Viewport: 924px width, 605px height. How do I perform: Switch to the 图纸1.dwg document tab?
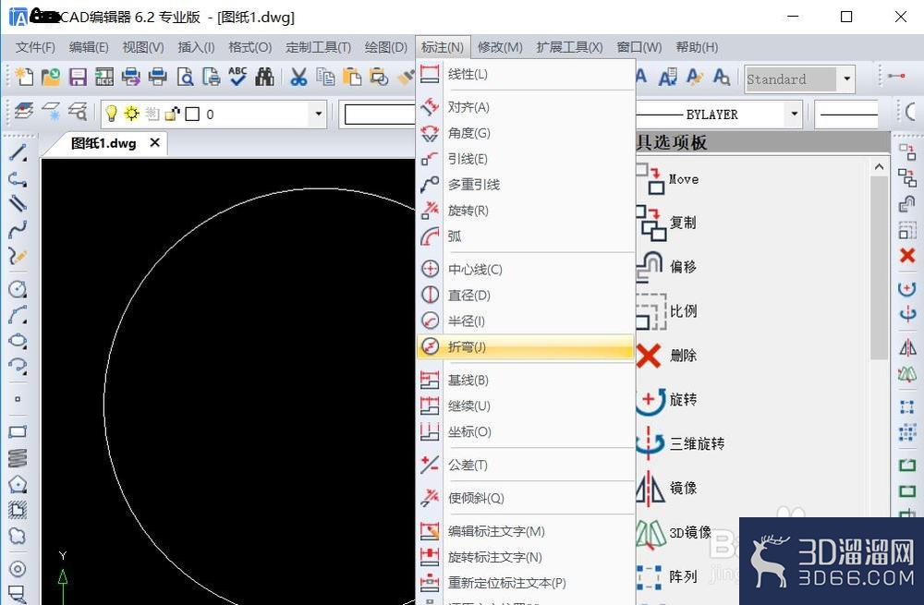pyautogui.click(x=103, y=143)
